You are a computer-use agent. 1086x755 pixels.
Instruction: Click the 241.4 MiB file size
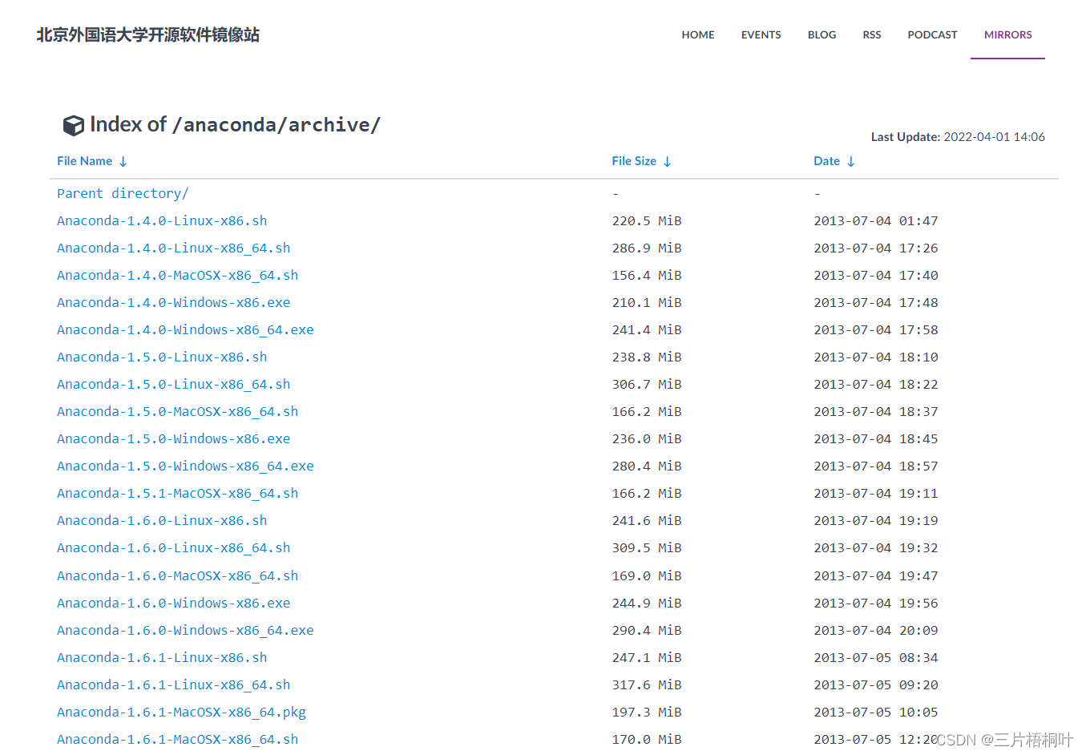(647, 329)
